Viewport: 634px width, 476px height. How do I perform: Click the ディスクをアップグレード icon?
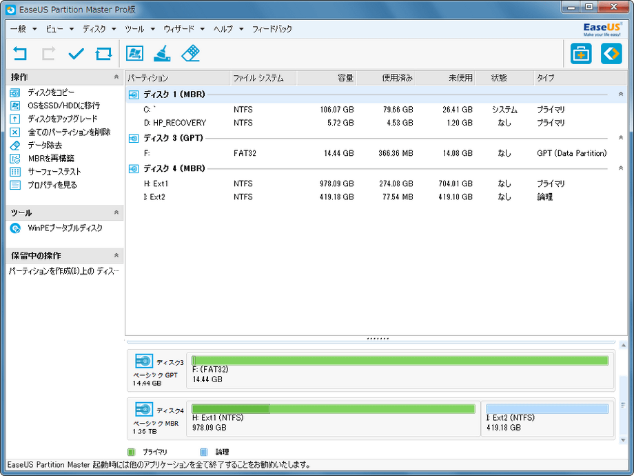coord(15,119)
